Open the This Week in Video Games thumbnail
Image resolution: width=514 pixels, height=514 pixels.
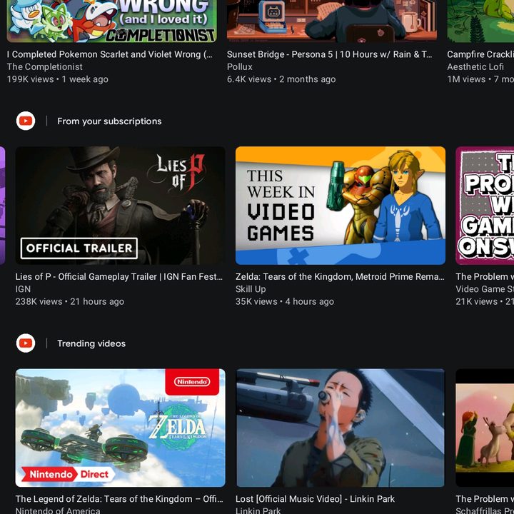click(341, 206)
